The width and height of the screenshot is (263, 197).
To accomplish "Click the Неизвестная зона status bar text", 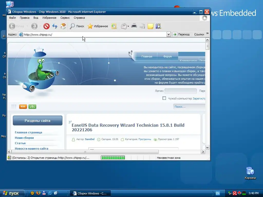I will click(168, 158).
